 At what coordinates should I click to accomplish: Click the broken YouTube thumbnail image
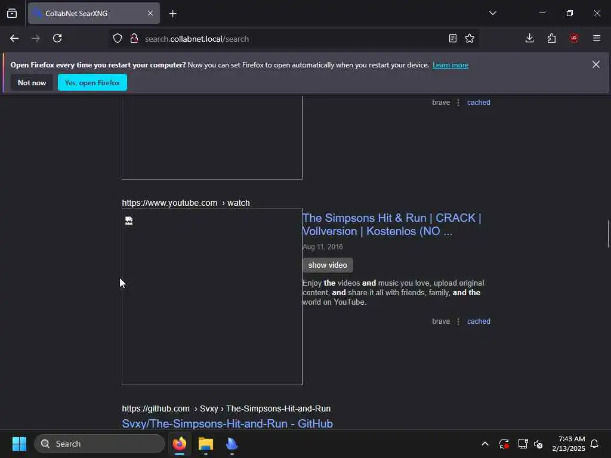212,296
